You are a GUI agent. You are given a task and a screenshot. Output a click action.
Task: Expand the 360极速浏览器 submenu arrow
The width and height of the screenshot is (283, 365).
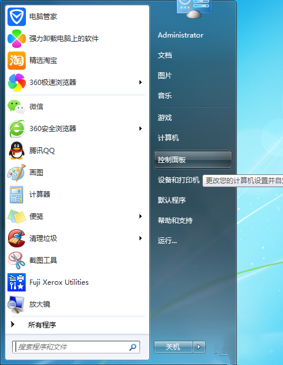tap(140, 83)
